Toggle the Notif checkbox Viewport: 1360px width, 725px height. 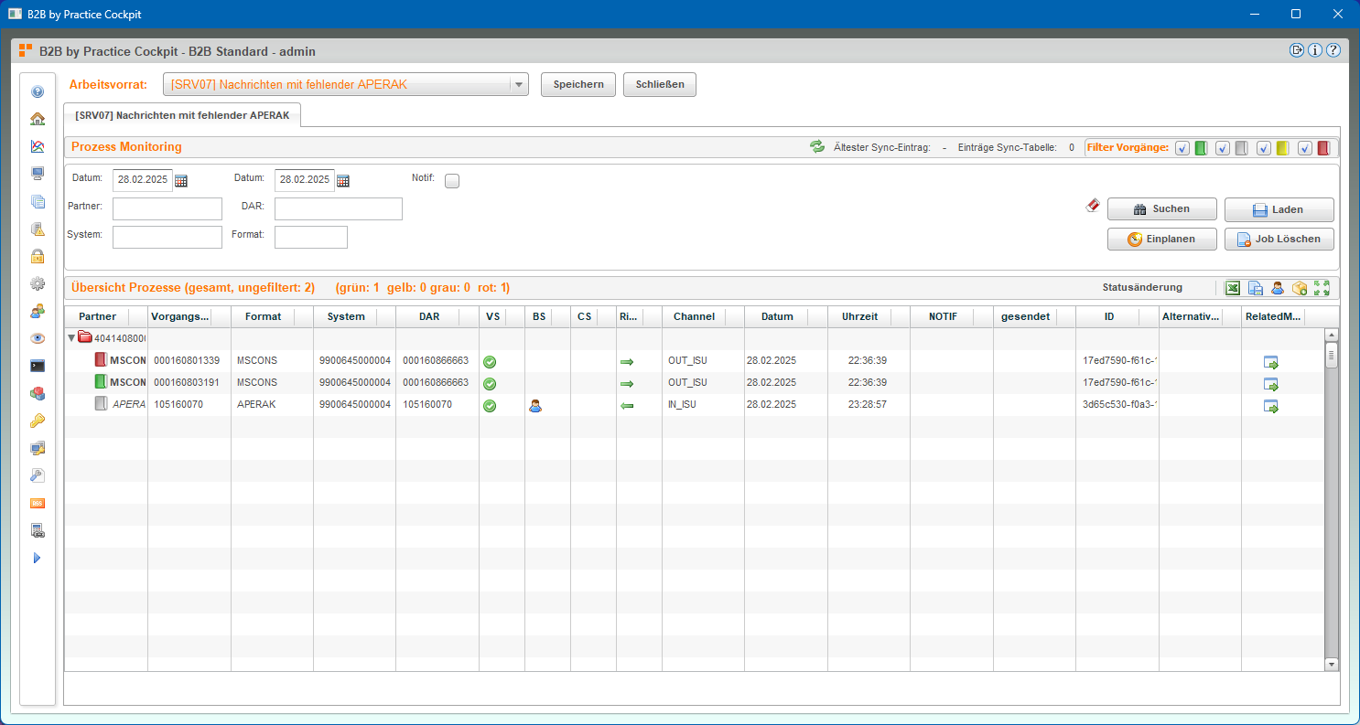[452, 181]
